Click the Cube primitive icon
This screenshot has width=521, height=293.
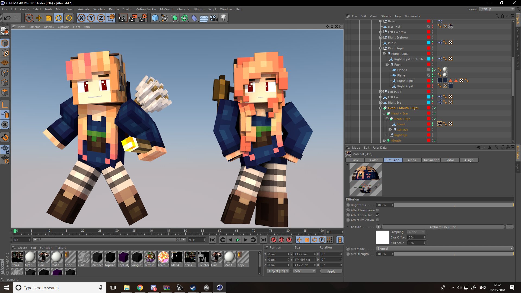155,18
